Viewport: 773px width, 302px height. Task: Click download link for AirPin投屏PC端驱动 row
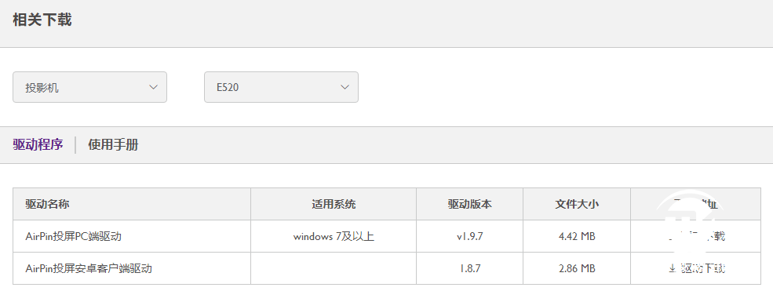[697, 236]
